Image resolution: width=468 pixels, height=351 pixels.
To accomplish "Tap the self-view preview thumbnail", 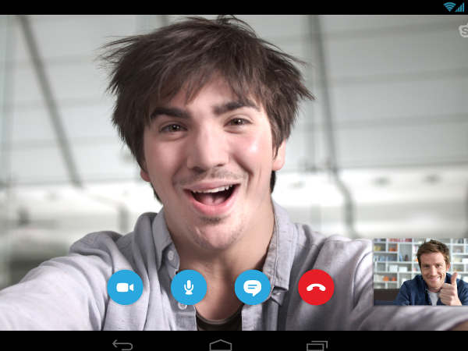I will coord(420,271).
